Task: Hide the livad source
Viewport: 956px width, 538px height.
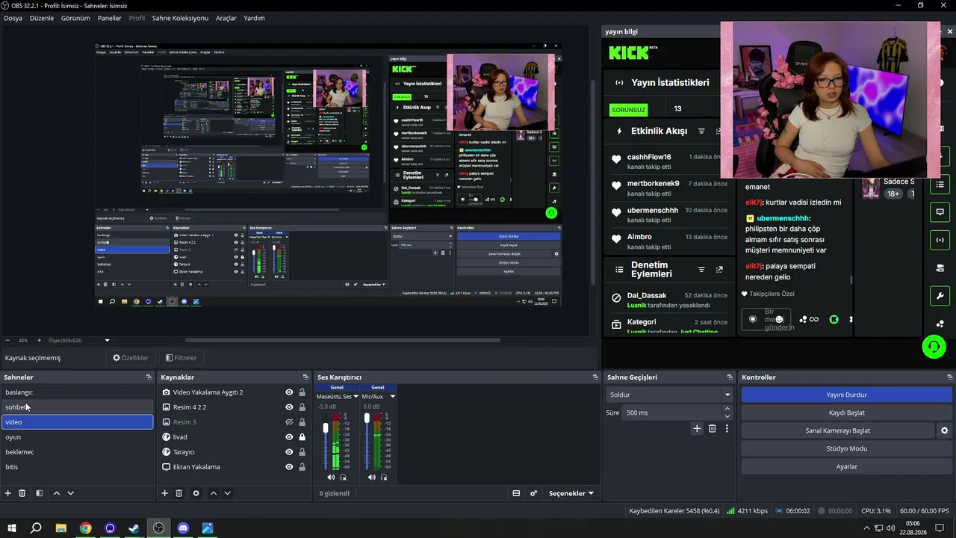Action: [289, 437]
